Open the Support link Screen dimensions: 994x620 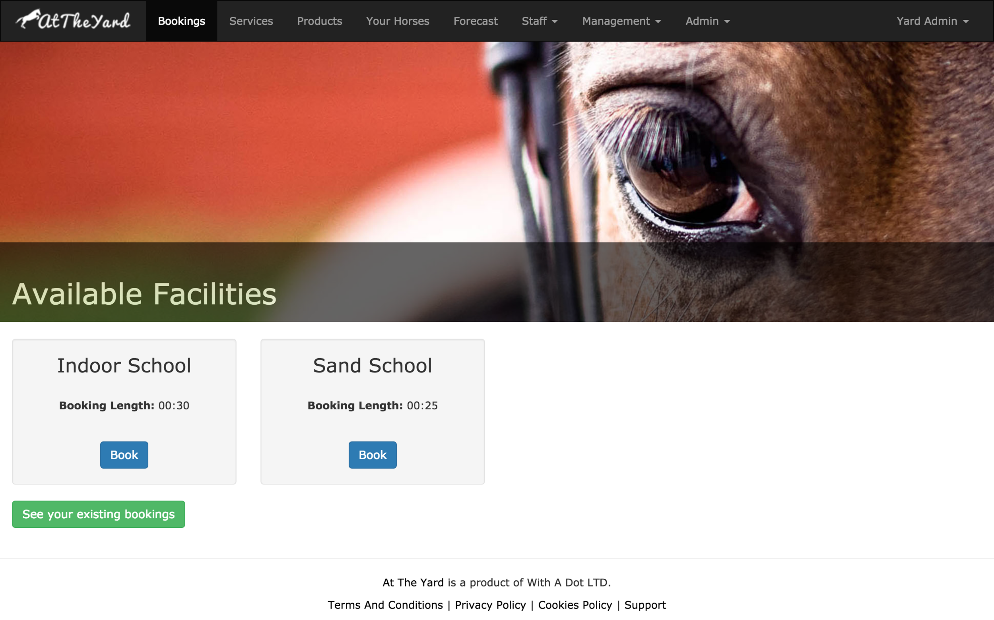[x=645, y=605]
